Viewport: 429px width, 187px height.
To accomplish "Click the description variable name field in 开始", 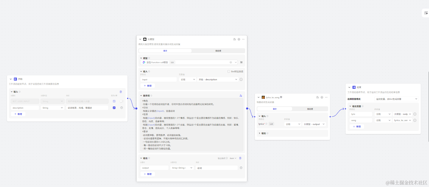I will click(25, 108).
